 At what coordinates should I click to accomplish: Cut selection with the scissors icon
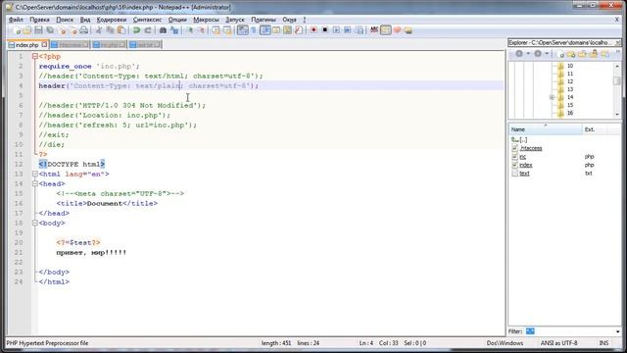[x=98, y=30]
